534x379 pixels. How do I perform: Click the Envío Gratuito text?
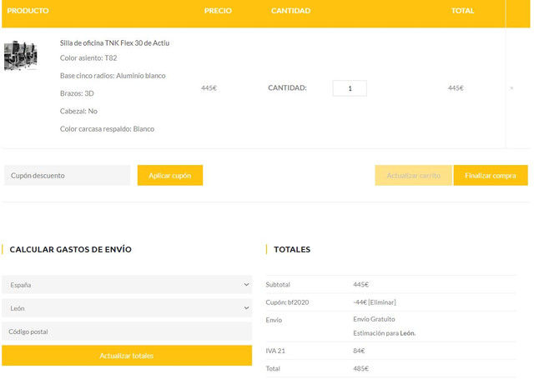[x=374, y=319]
